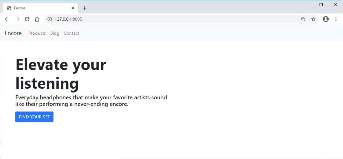
Task: Click the FIND YOUR SET button
Action: (x=34, y=117)
